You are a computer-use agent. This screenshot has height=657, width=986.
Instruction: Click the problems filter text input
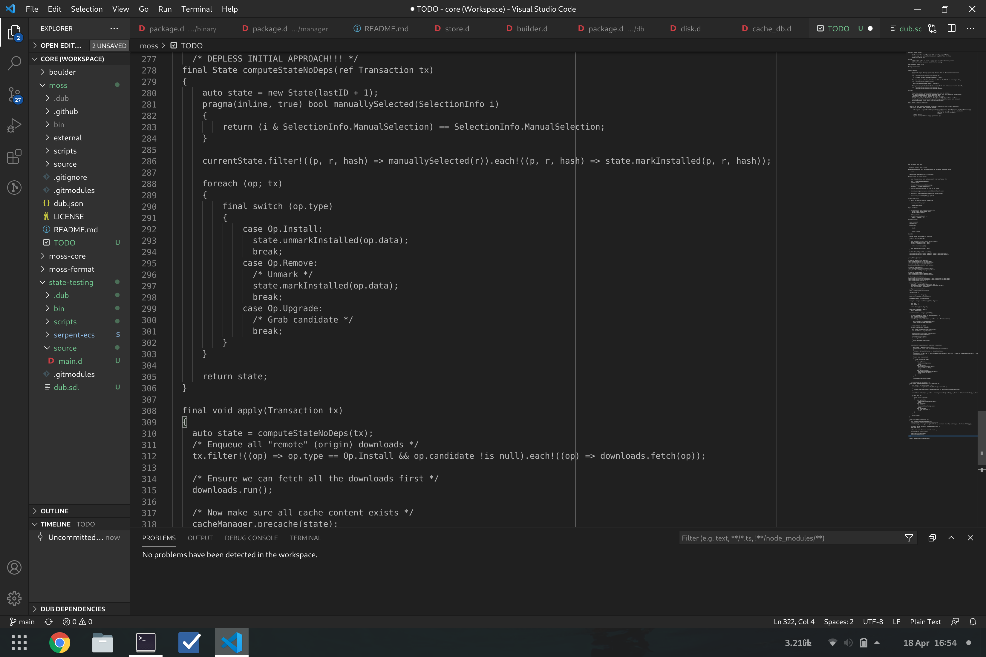pos(790,538)
